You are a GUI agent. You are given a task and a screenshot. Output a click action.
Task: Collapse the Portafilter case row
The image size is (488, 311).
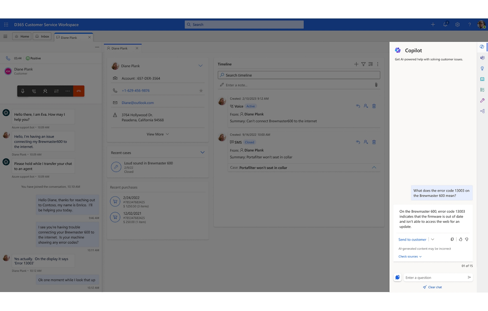pyautogui.click(x=374, y=168)
